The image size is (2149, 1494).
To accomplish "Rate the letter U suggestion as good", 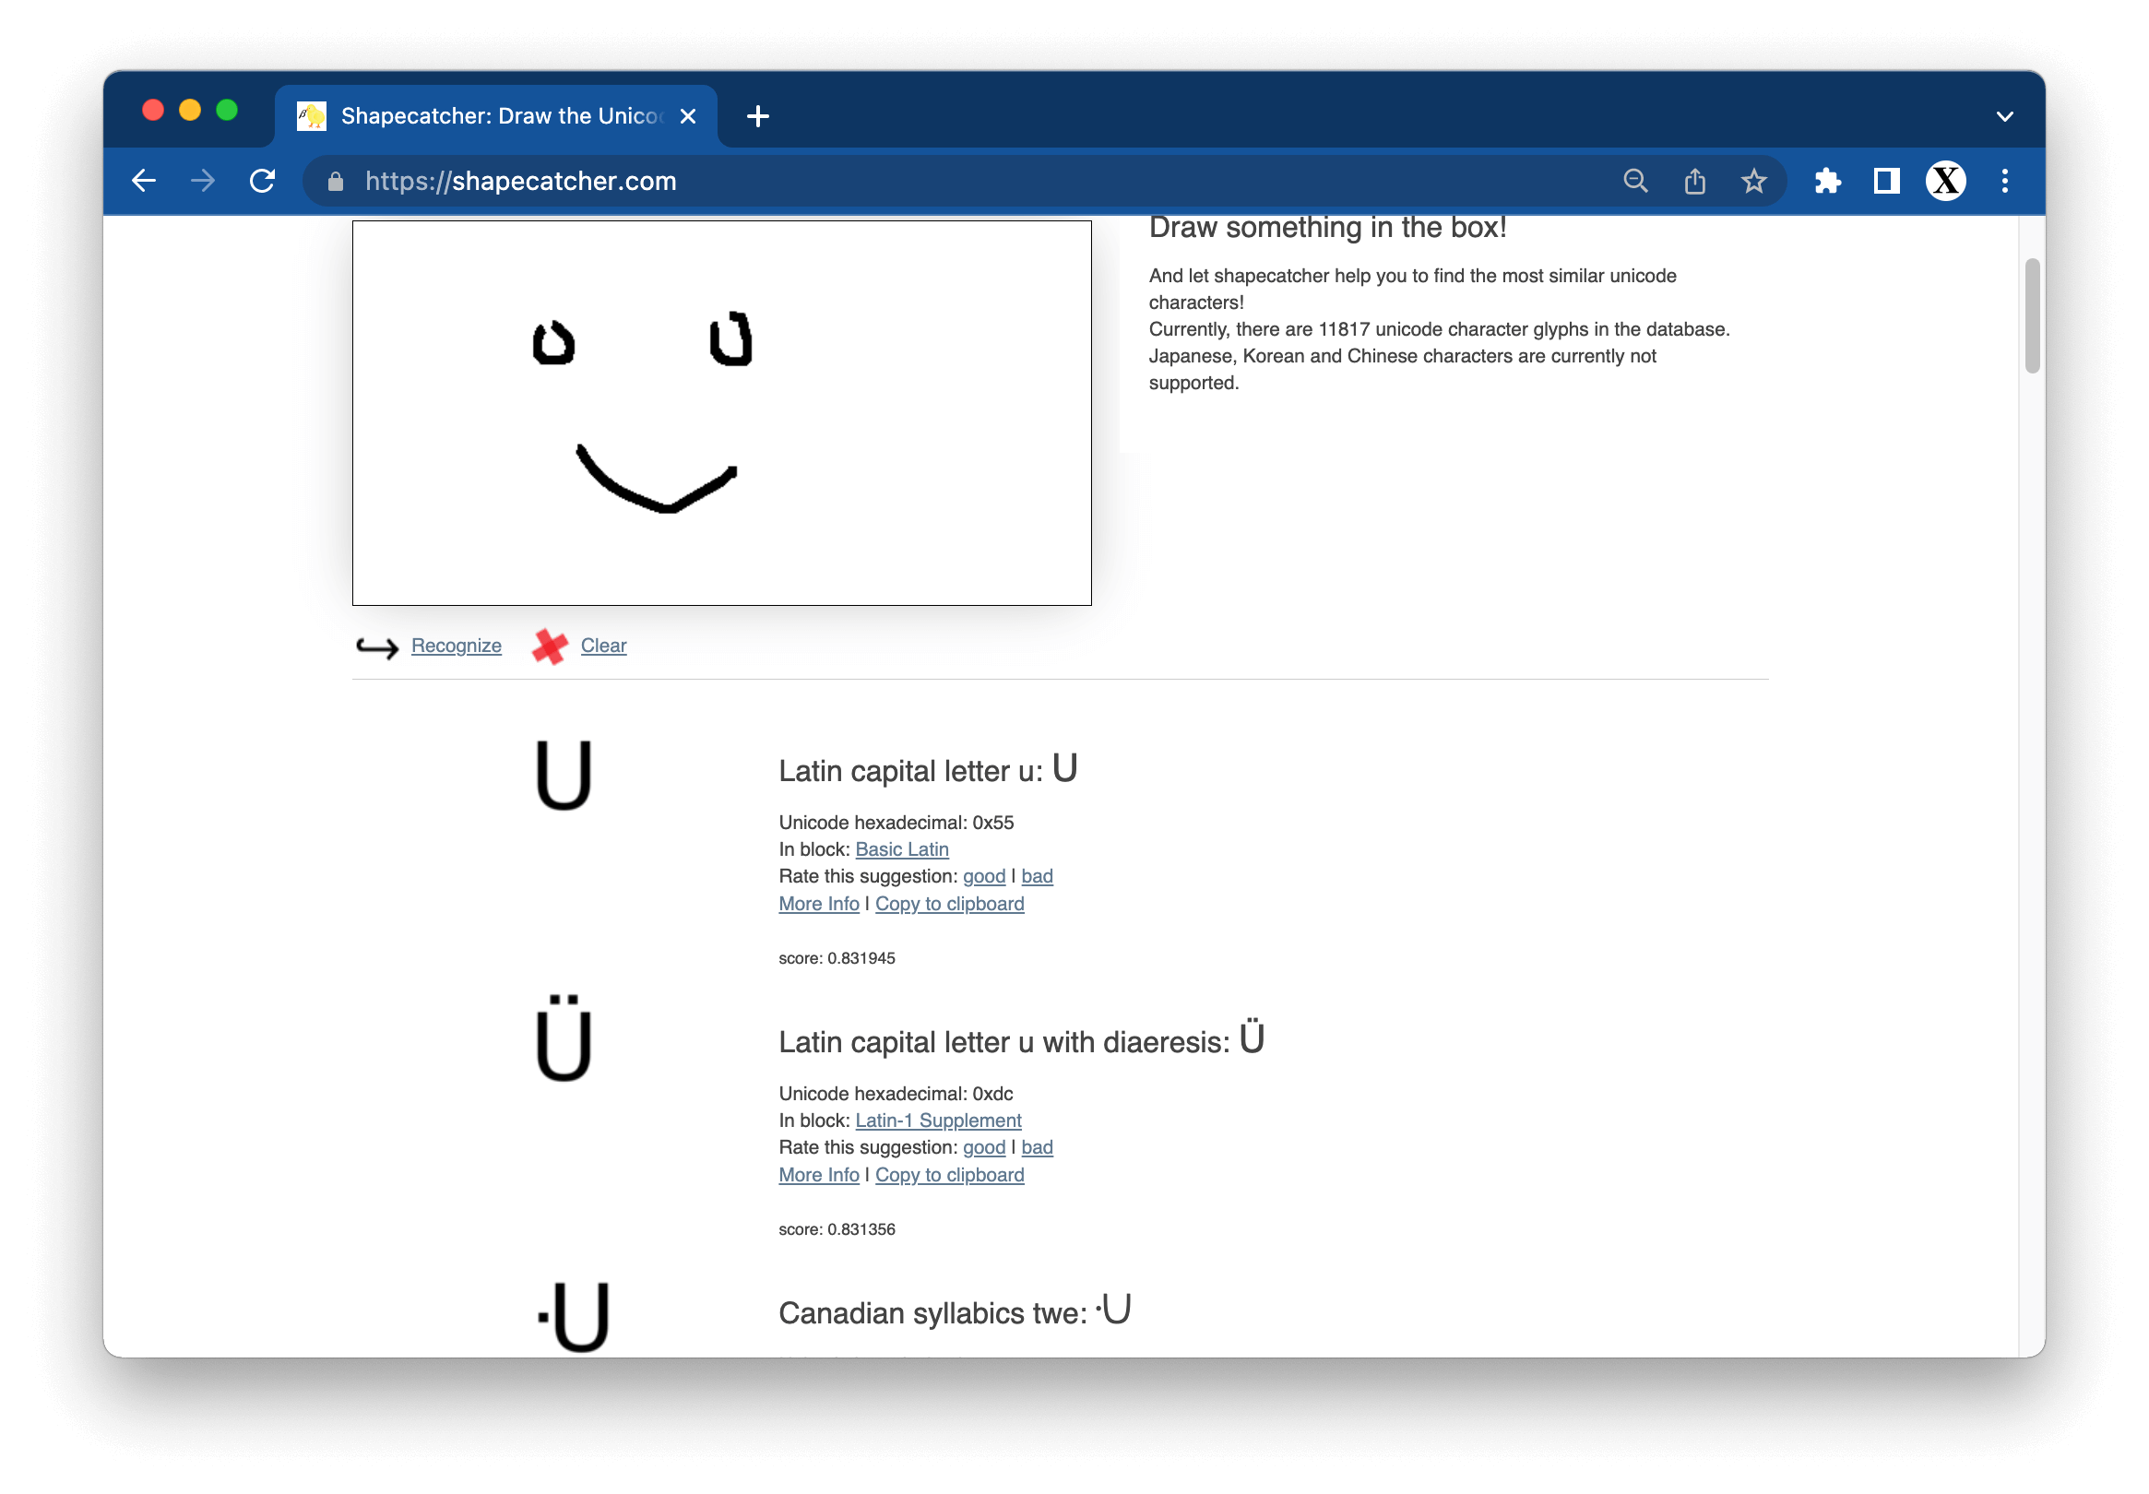I will pos(984,876).
